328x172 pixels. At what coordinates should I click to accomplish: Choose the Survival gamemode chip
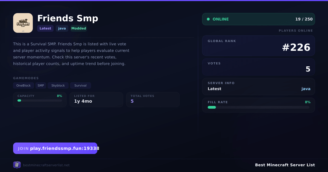(x=81, y=85)
